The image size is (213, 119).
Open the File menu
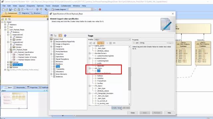[4, 6]
